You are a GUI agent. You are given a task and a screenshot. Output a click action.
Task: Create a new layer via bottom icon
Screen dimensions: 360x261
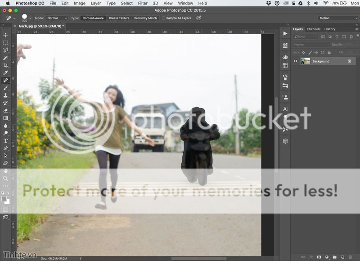click(x=342, y=257)
